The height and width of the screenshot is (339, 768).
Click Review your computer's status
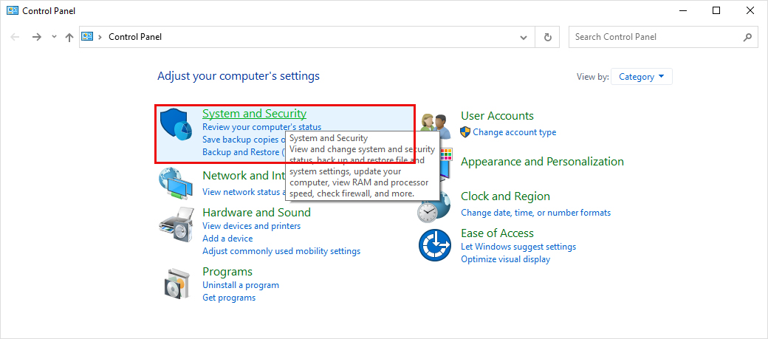(261, 127)
